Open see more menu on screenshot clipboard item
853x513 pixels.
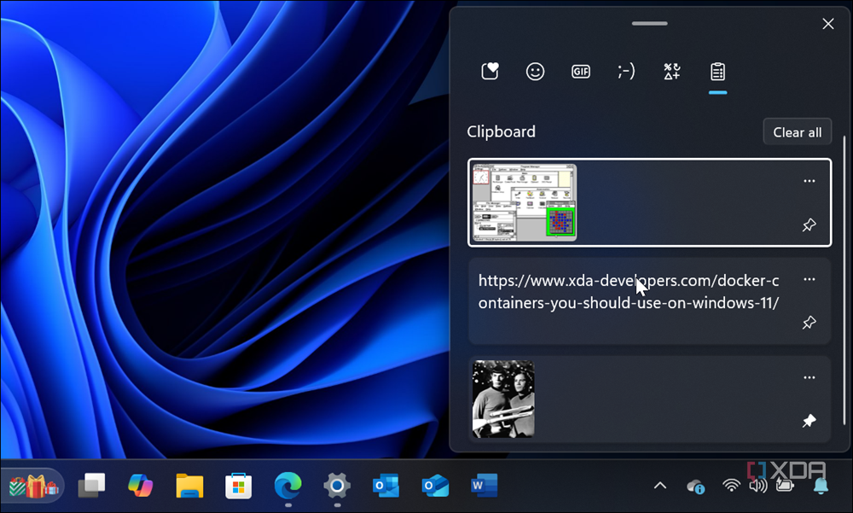(809, 181)
